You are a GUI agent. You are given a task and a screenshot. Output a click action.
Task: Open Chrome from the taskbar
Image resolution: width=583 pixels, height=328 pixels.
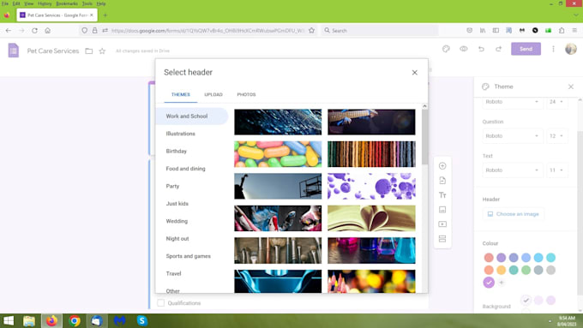[75, 320]
